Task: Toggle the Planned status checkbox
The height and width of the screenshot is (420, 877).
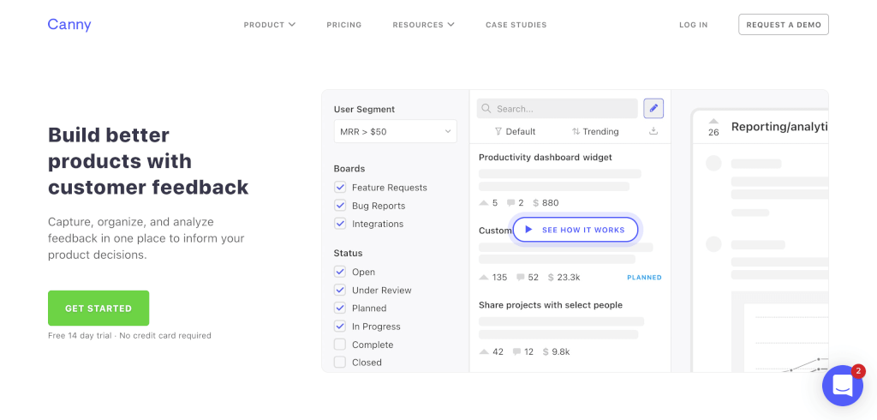Action: point(340,308)
